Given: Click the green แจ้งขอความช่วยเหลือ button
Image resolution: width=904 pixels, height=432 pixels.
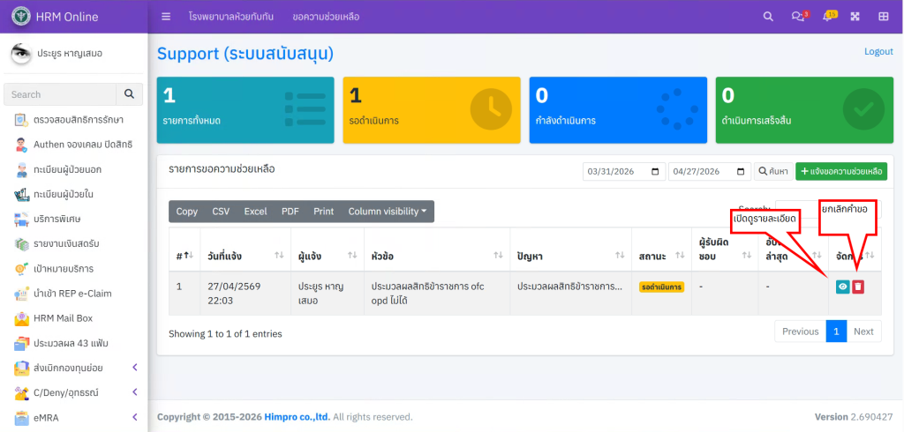Looking at the screenshot, I should click(x=840, y=171).
